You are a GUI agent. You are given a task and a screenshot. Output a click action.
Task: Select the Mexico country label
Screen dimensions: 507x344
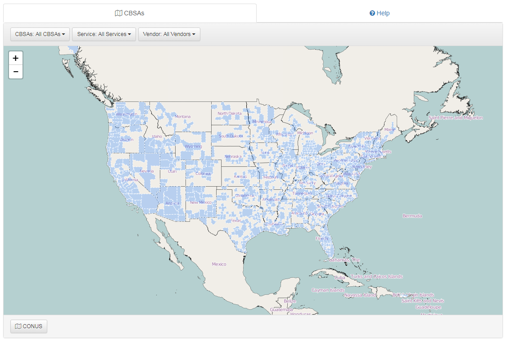[219, 264]
